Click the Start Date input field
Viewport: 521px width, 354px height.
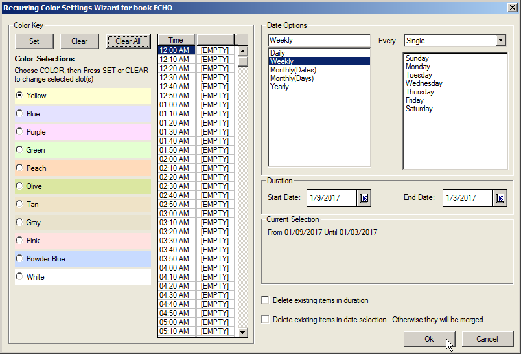click(x=331, y=198)
